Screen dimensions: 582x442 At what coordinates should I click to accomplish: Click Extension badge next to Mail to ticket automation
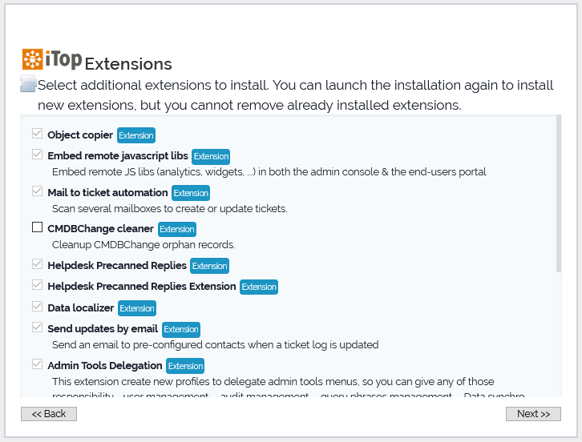coord(191,193)
